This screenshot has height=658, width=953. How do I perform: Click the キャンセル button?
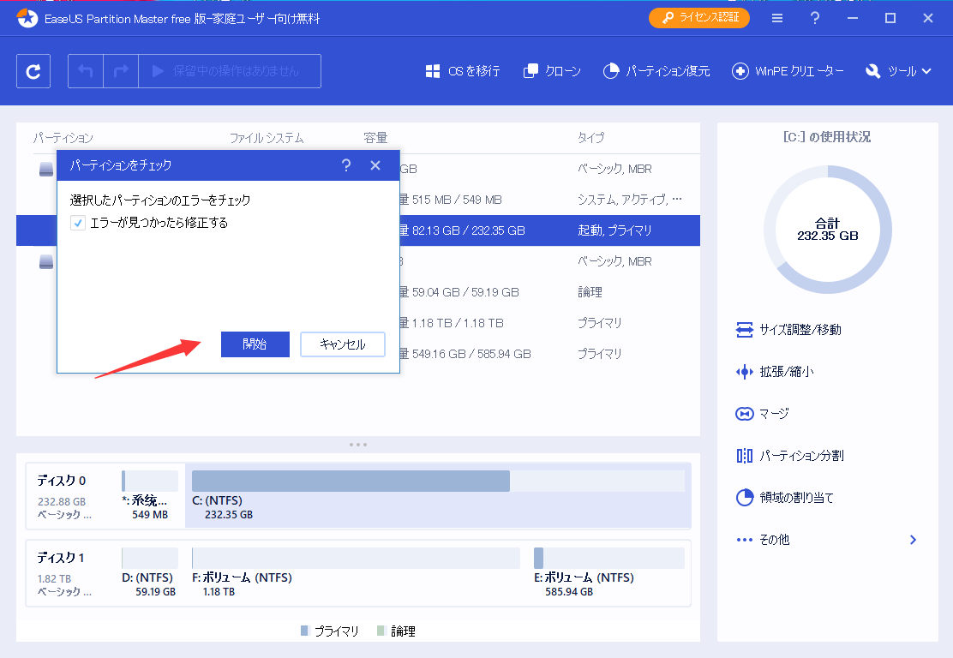pos(342,344)
